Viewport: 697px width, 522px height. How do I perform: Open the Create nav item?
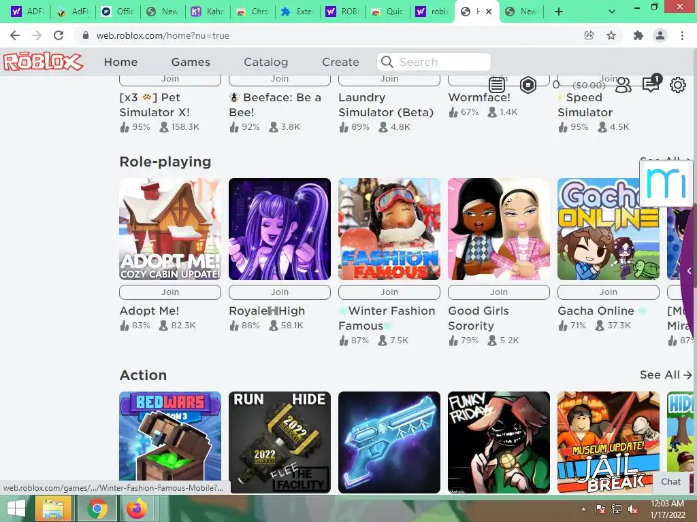tap(340, 62)
